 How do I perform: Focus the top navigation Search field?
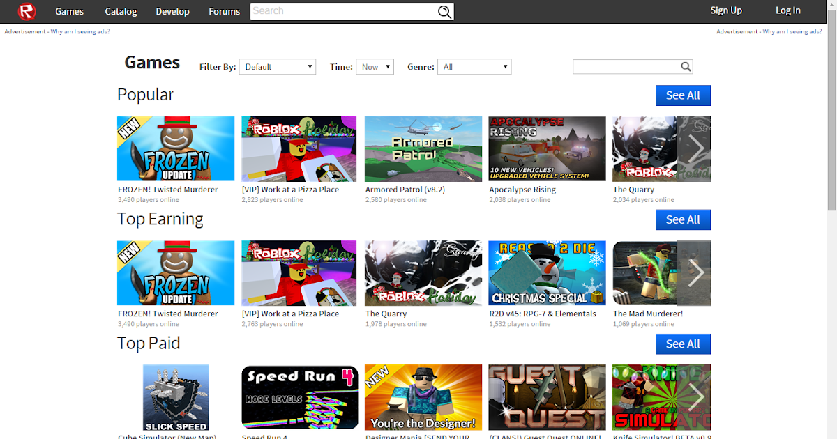(x=343, y=11)
